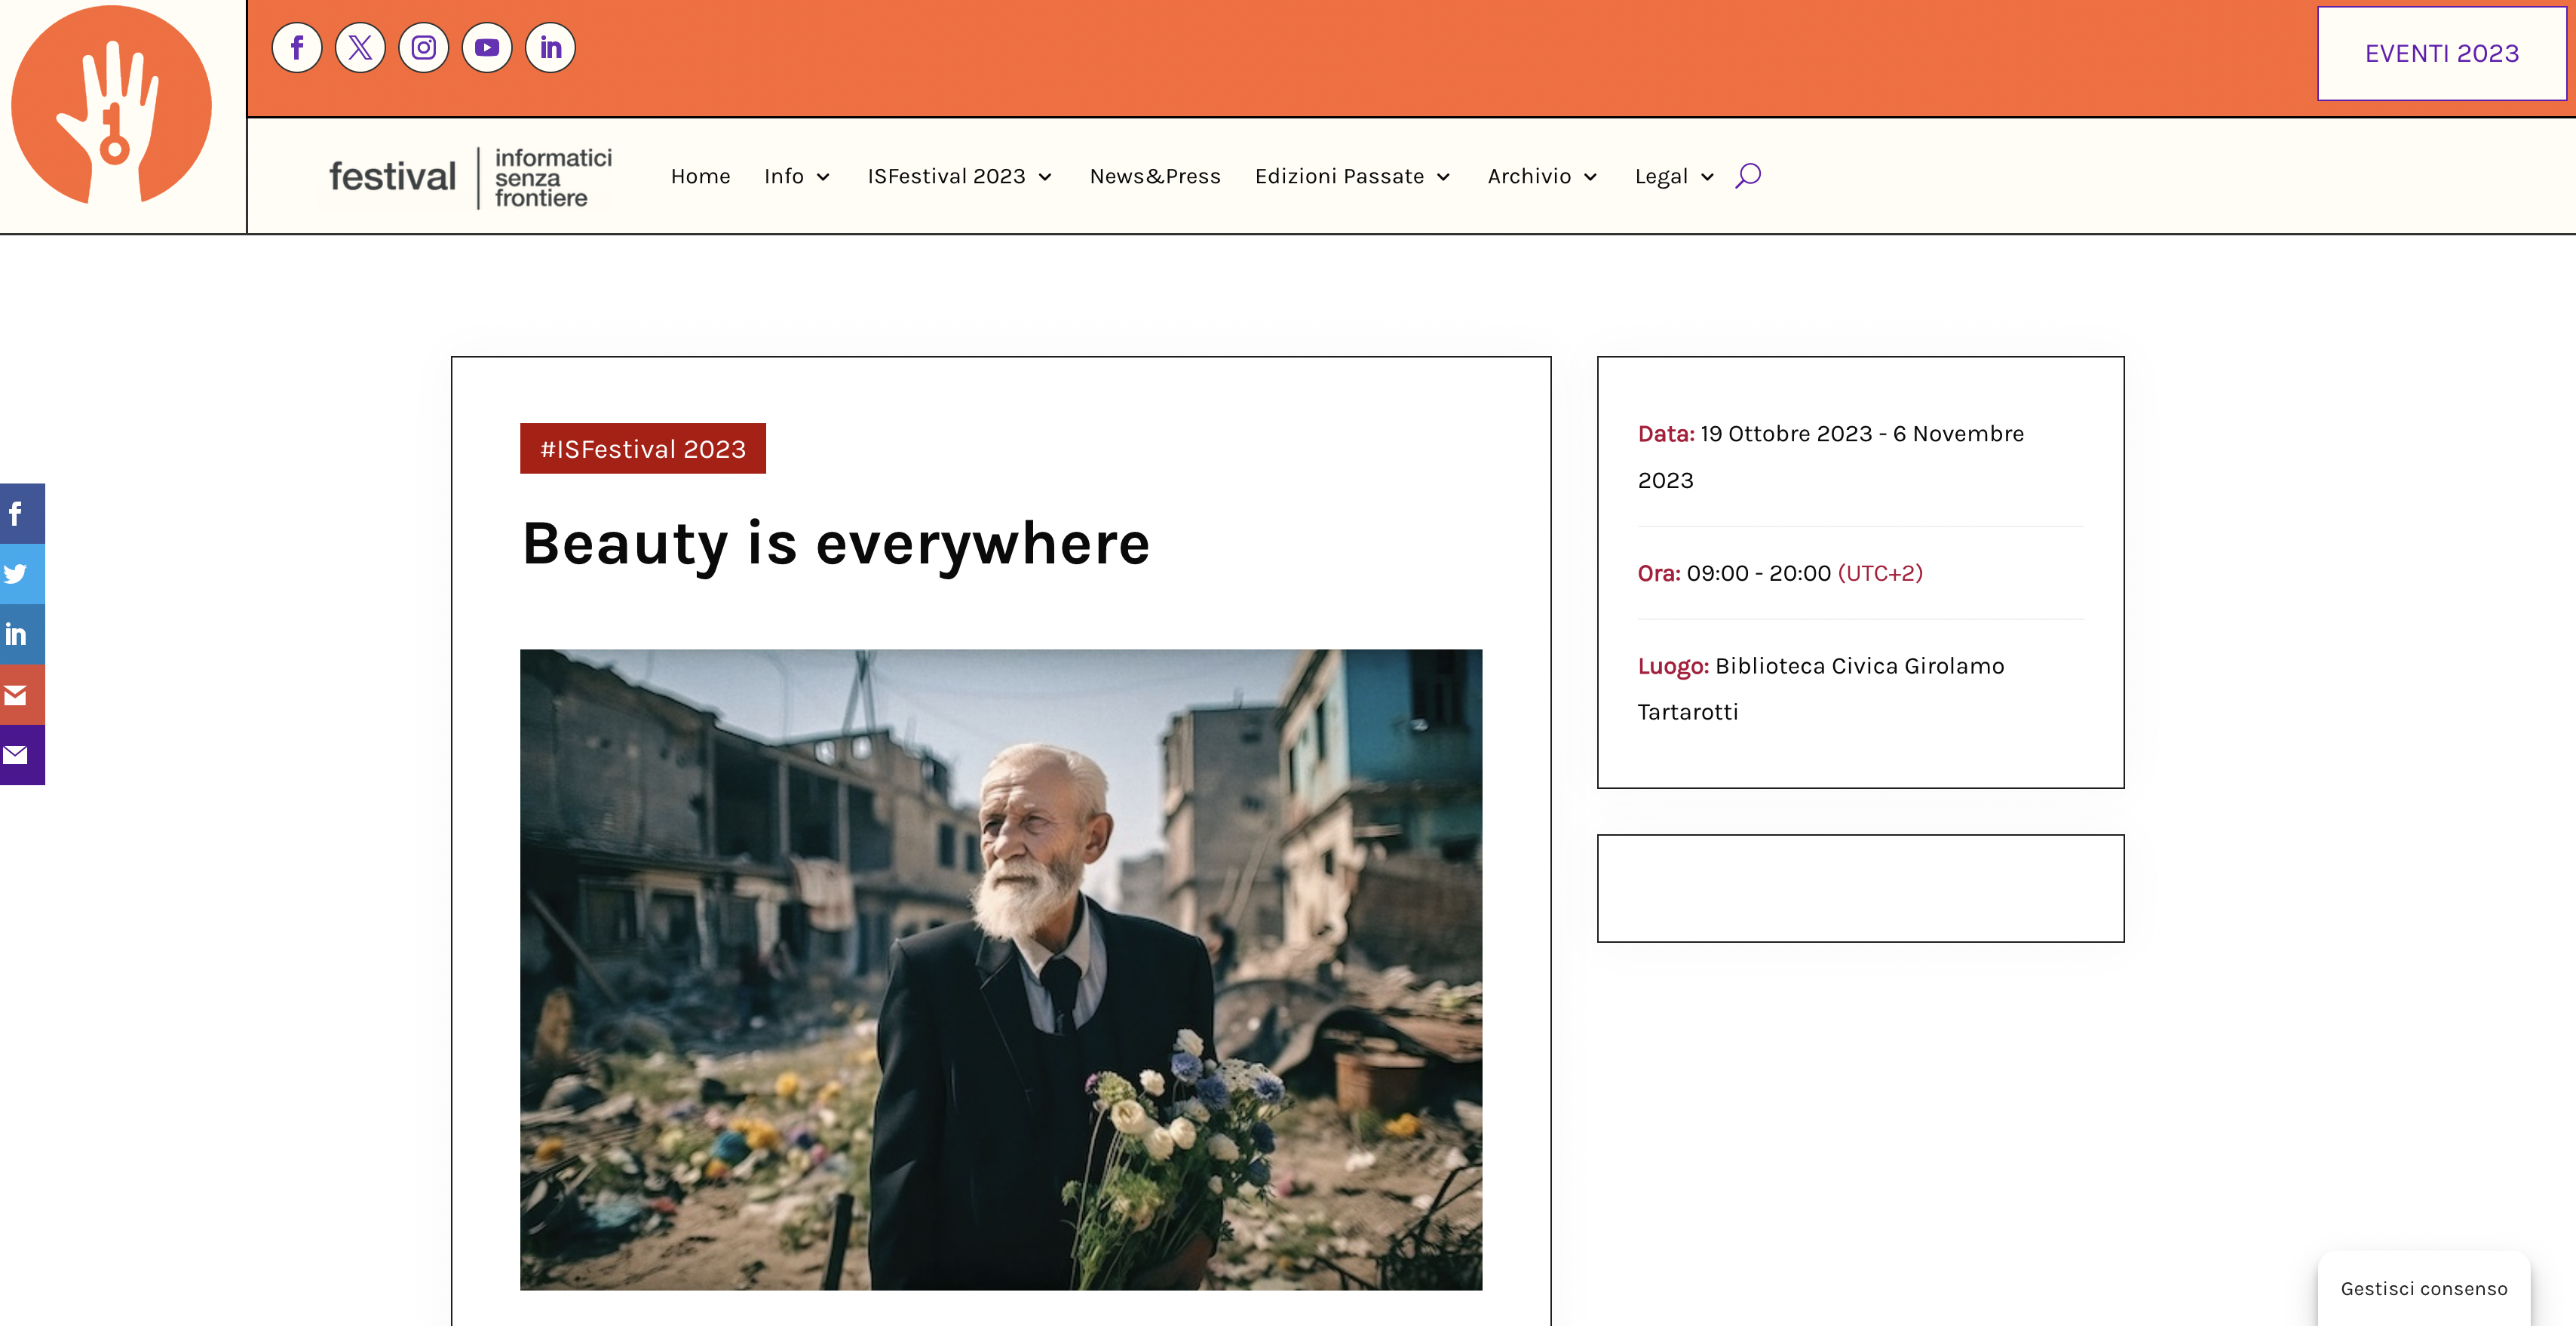Open Gestisci consenso cookie button
Screen dimensions: 2576x1326
click(x=2424, y=1288)
